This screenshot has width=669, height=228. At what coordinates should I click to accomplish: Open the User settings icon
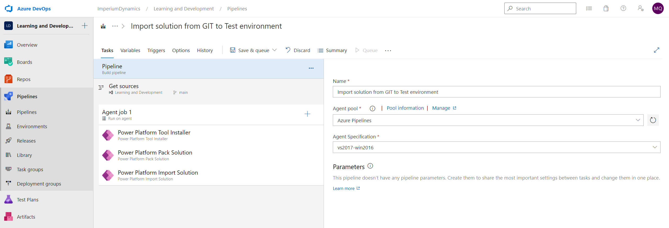[x=641, y=8]
